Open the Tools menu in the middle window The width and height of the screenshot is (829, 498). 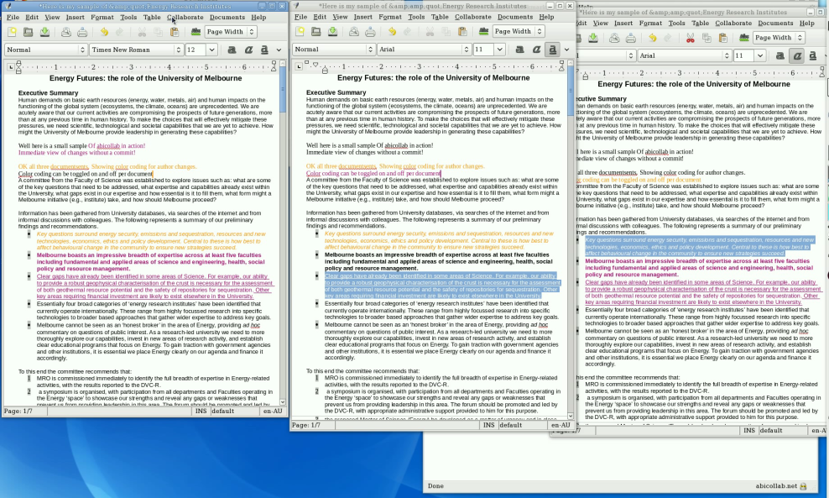(416, 17)
